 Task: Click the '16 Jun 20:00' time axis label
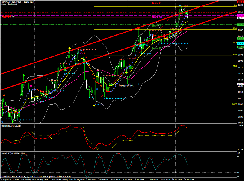pyautogui.click(x=189, y=179)
